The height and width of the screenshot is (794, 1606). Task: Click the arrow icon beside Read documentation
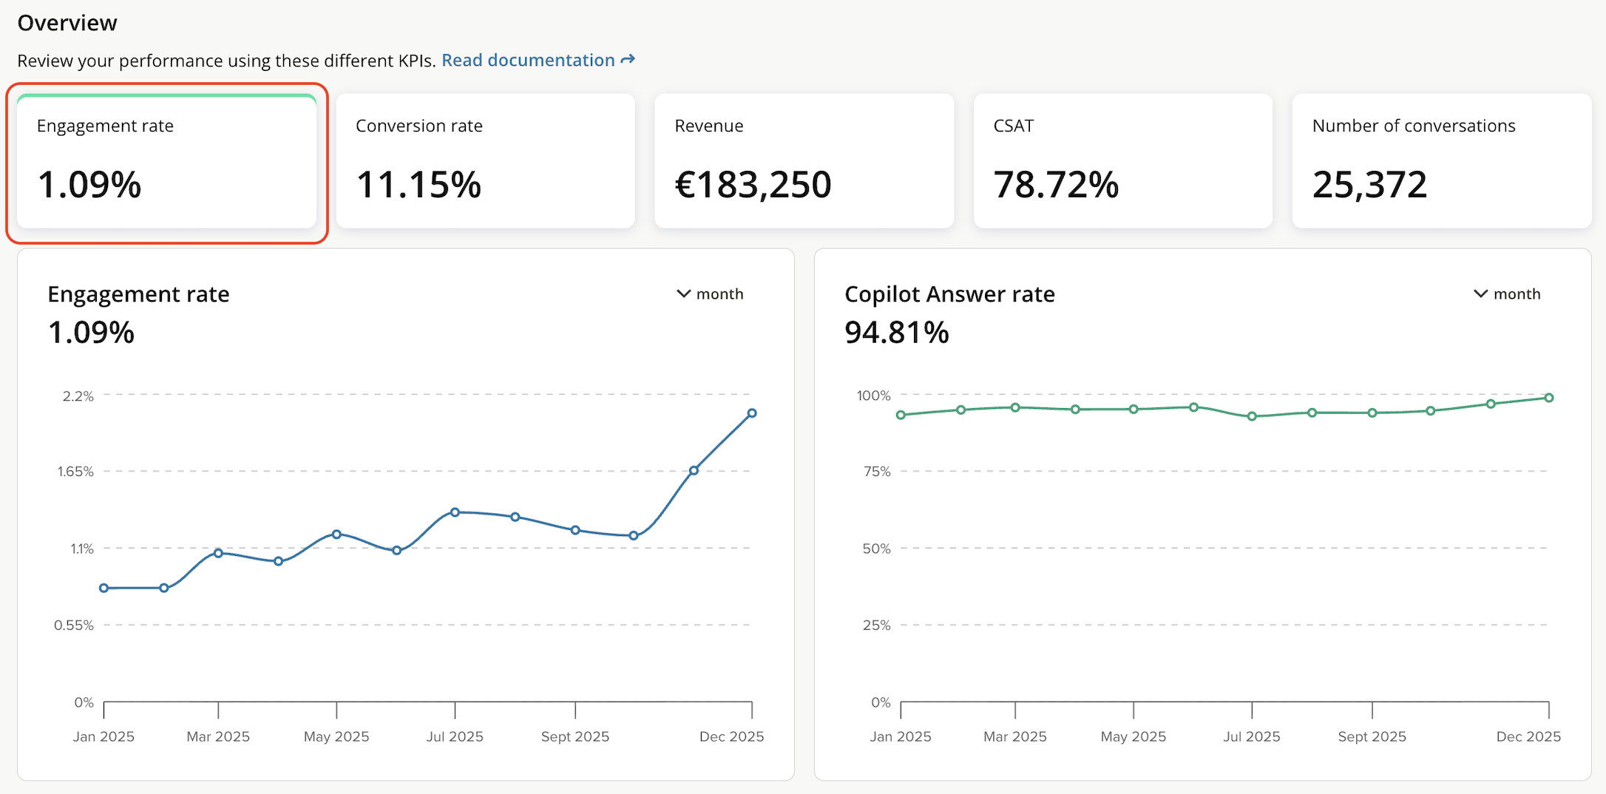628,60
